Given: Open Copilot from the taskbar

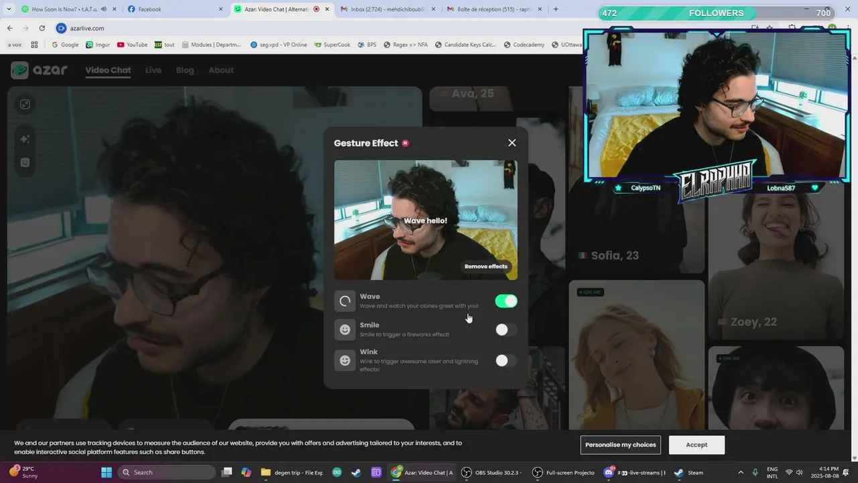Looking at the screenshot, I should pos(246,472).
